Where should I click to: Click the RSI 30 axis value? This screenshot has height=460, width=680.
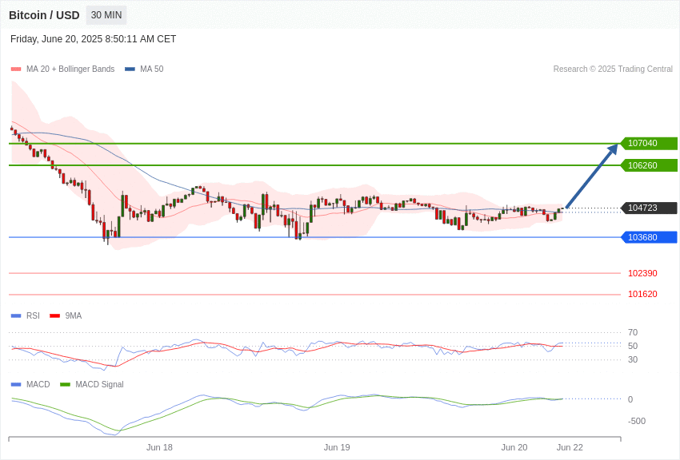click(x=633, y=359)
